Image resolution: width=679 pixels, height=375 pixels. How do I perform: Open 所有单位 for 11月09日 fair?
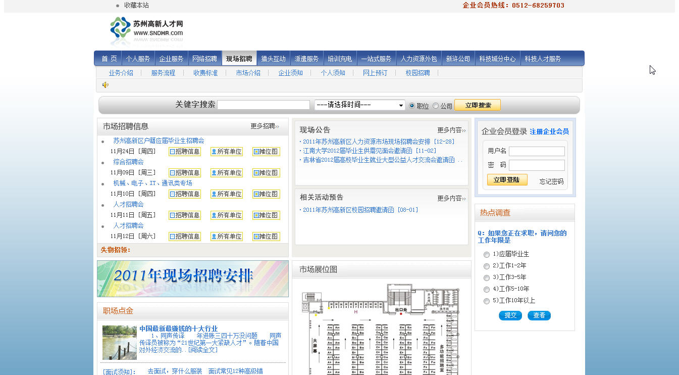[x=227, y=173]
